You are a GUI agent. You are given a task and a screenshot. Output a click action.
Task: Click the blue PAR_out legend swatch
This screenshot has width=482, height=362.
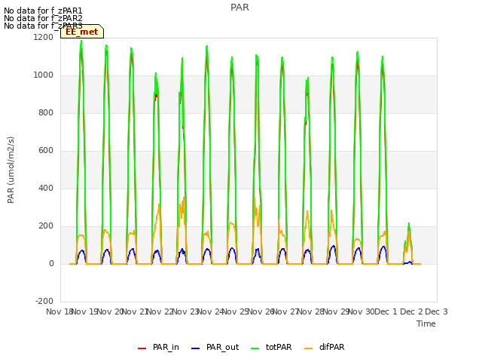pyautogui.click(x=195, y=348)
